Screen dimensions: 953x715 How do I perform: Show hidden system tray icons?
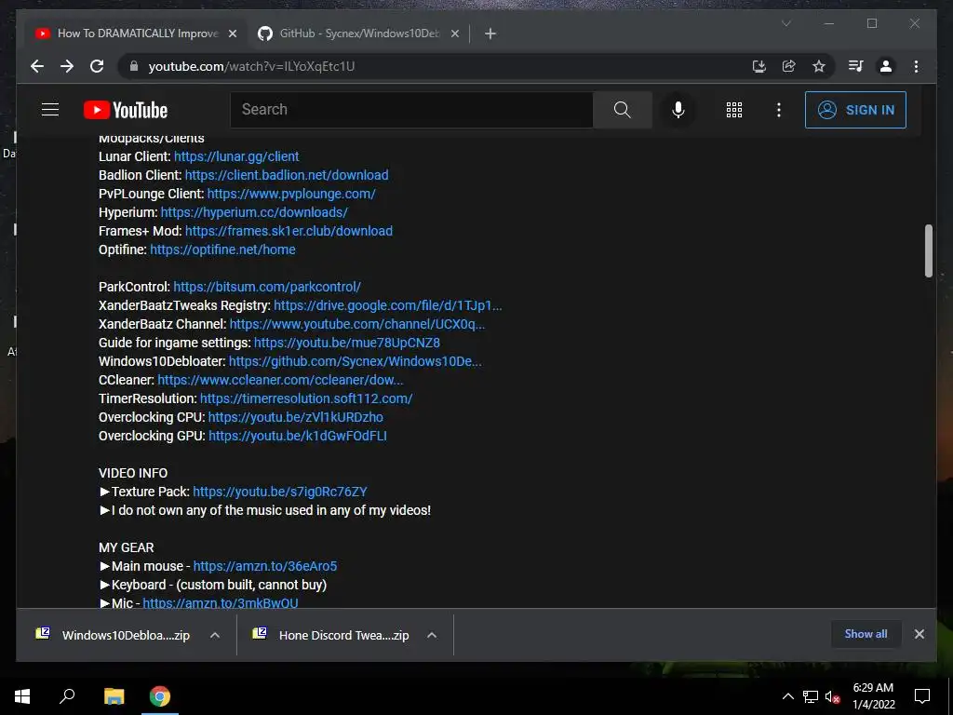click(787, 696)
